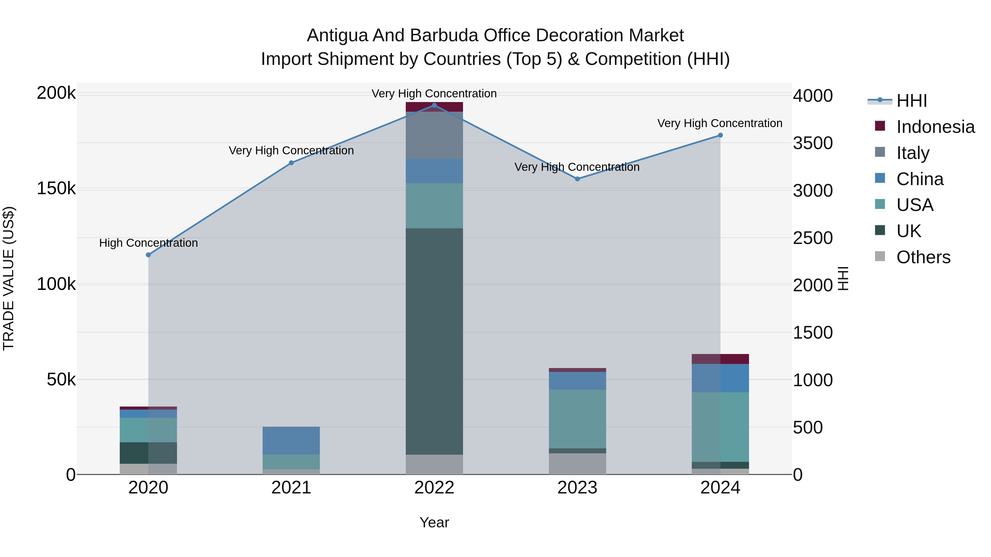Click the 'Very High Concentration' label above 2024
The height and width of the screenshot is (557, 991).
[720, 123]
